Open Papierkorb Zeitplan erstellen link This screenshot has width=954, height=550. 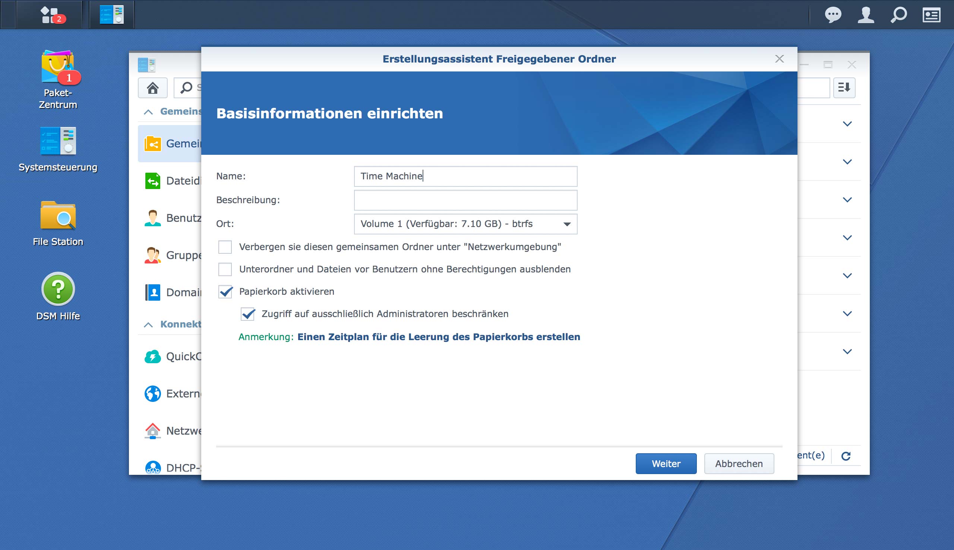point(438,336)
